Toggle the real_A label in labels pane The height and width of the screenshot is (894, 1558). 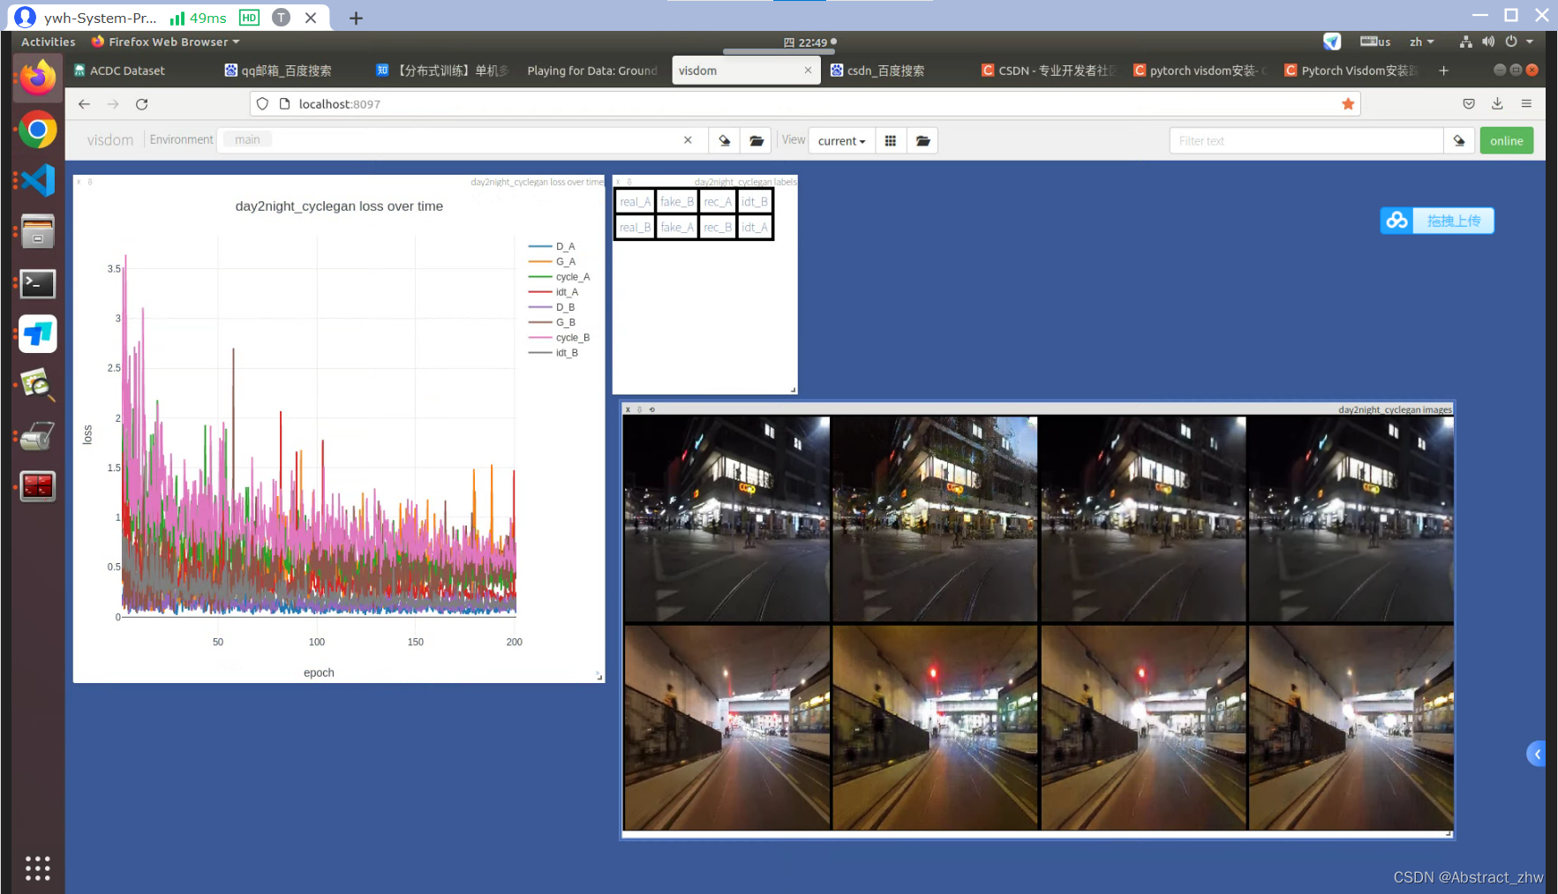coord(635,201)
